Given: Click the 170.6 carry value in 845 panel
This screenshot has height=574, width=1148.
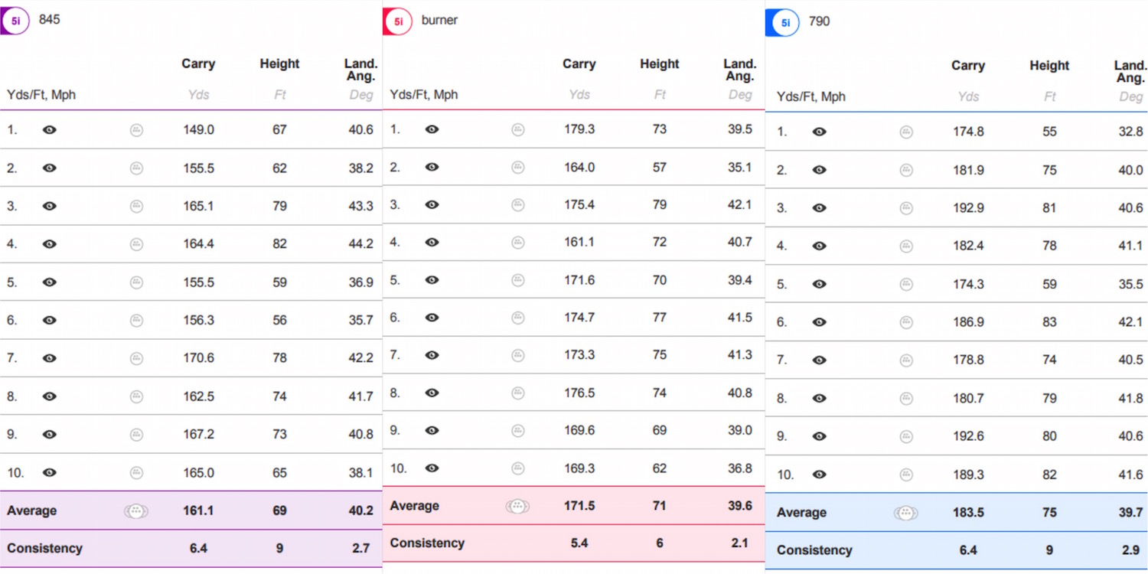Looking at the screenshot, I should tap(199, 358).
